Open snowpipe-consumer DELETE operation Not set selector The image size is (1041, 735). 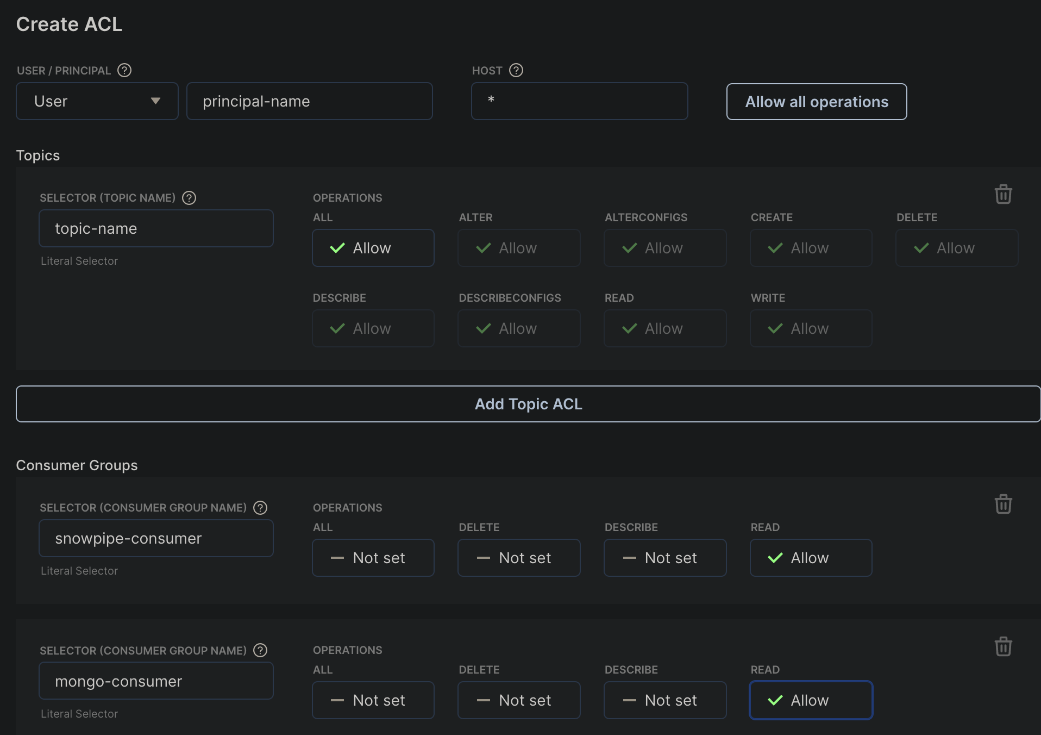tap(519, 558)
